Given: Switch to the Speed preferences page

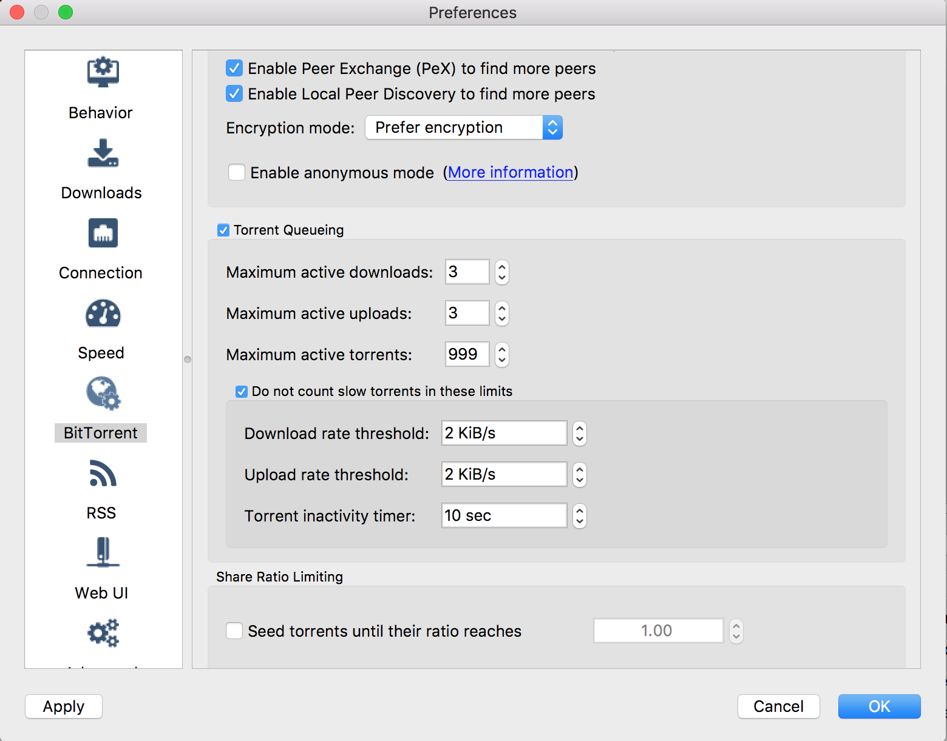Looking at the screenshot, I should pos(101,352).
